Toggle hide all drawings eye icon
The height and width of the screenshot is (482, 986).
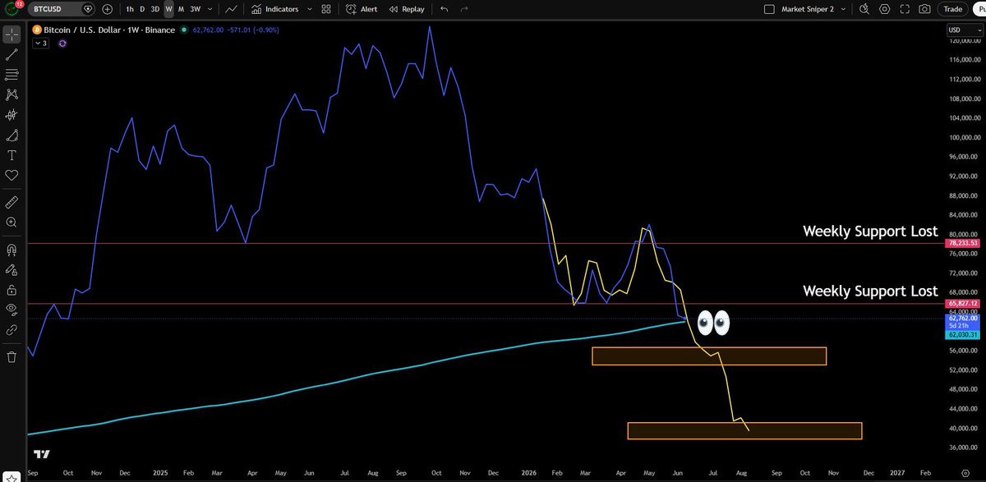[x=12, y=309]
